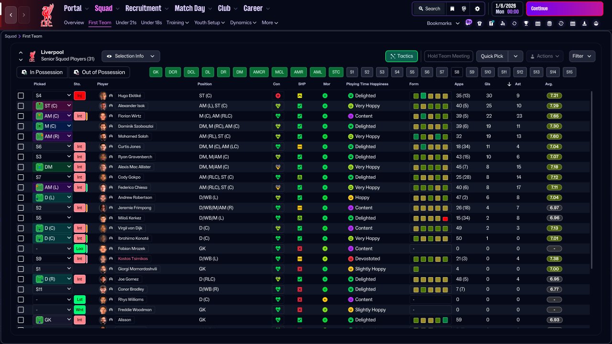
Task: Check the box for Dominik Szoboszlai
Action: point(21,126)
